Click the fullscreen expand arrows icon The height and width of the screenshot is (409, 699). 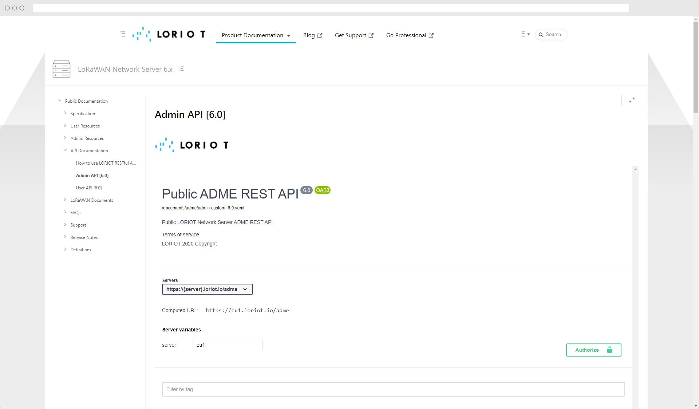coord(632,100)
